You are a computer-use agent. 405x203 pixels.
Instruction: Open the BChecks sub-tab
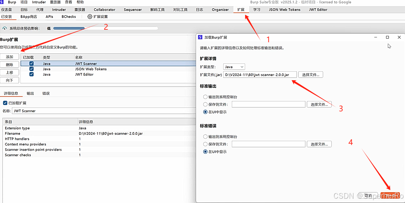69,16
